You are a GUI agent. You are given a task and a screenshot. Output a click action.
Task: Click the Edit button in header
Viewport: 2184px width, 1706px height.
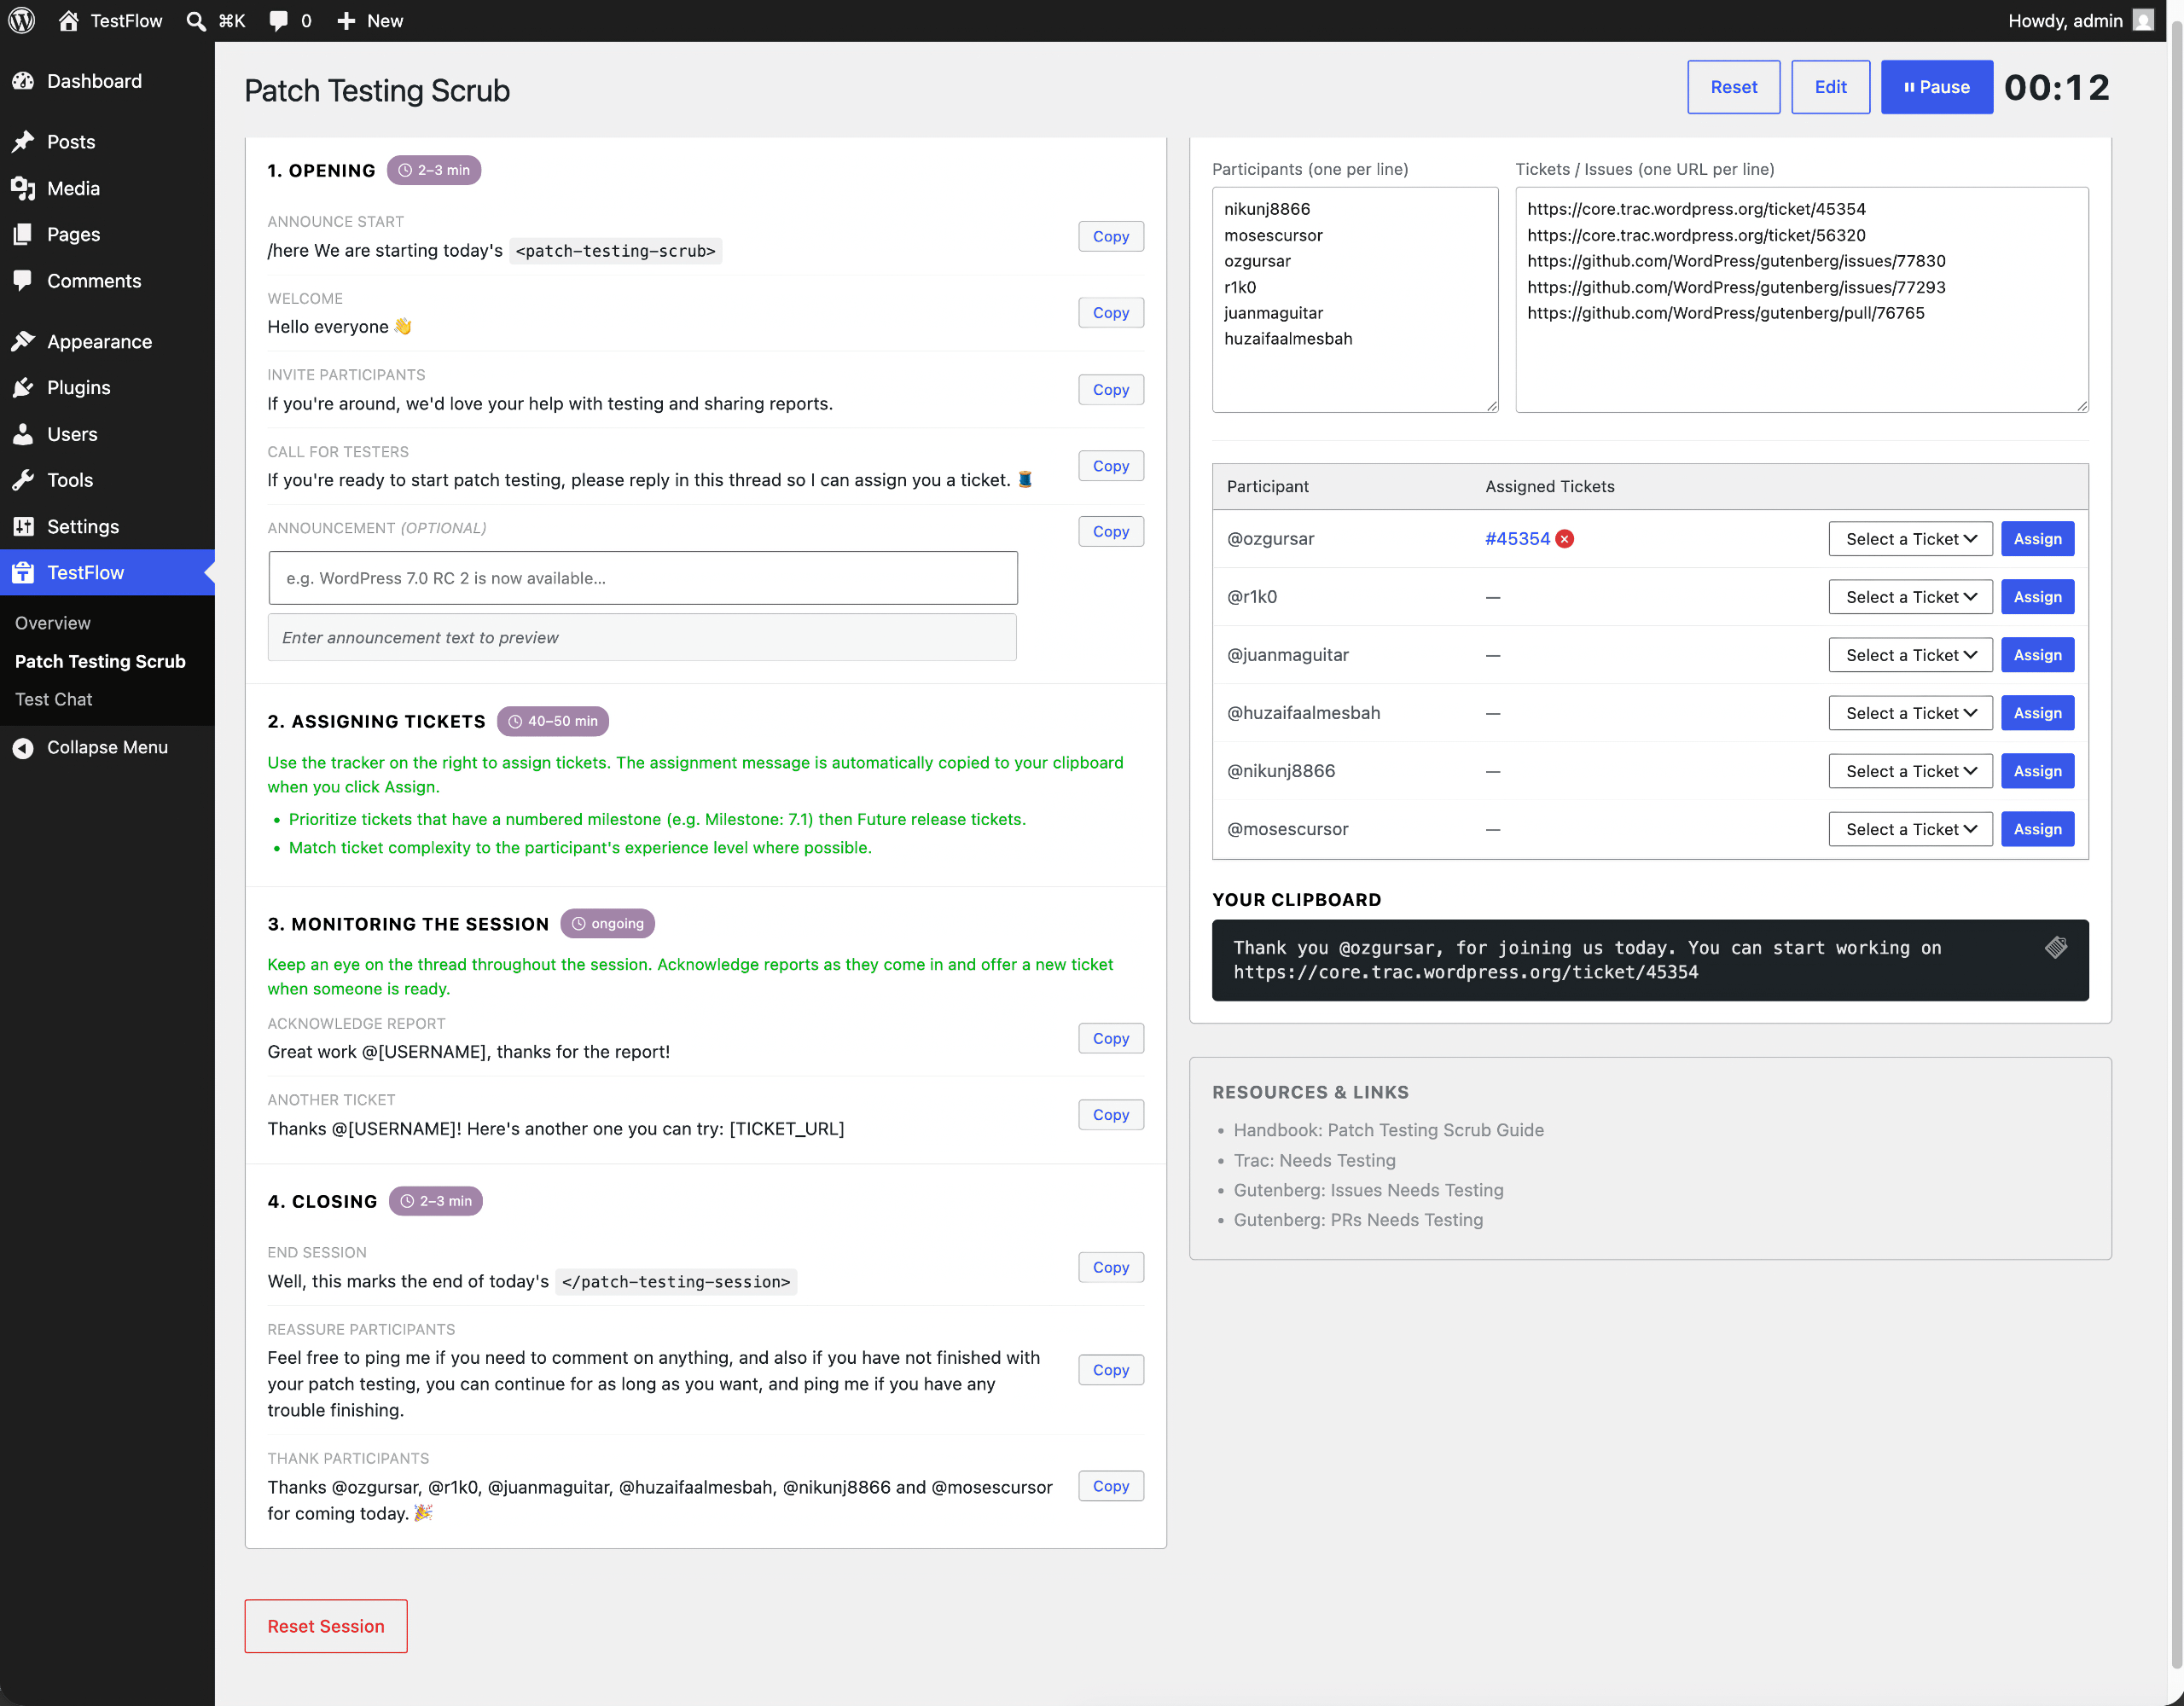[1830, 87]
